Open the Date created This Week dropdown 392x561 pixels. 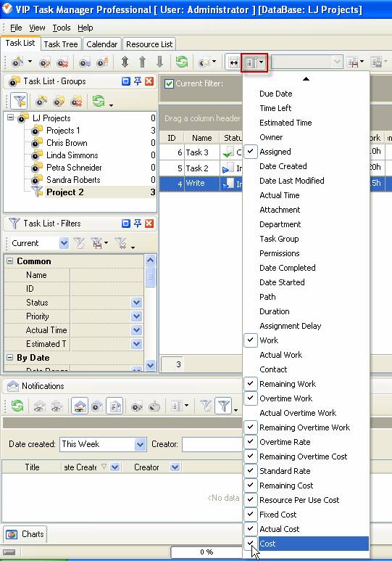point(141,444)
